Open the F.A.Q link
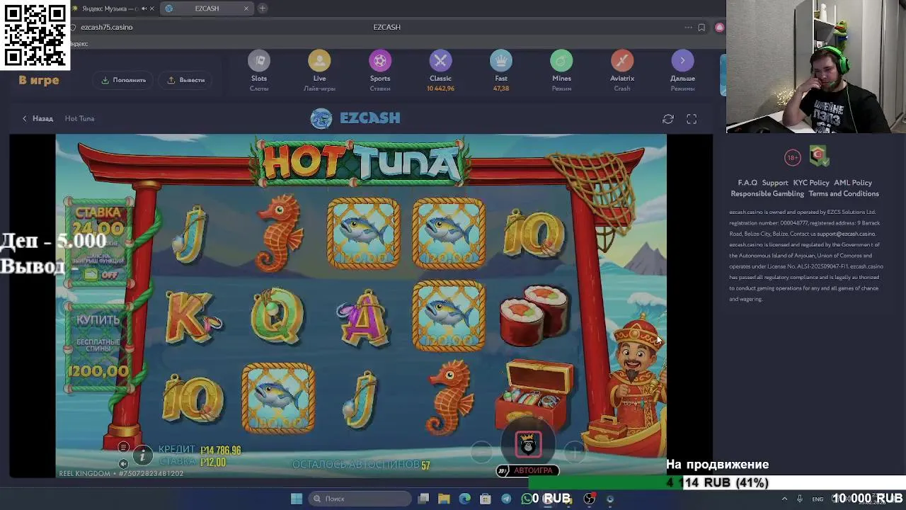The height and width of the screenshot is (510, 906). (x=747, y=183)
